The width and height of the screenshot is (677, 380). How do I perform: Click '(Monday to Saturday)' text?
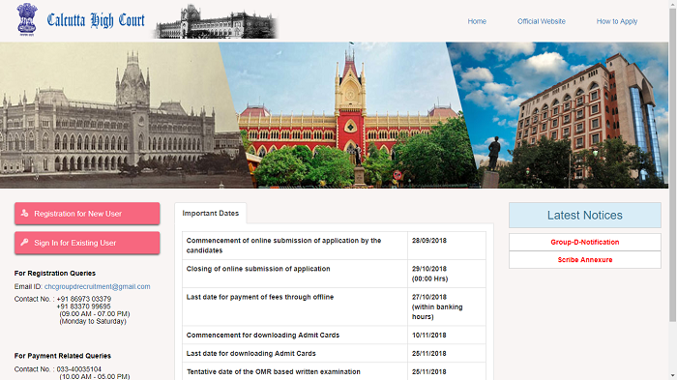click(x=93, y=321)
